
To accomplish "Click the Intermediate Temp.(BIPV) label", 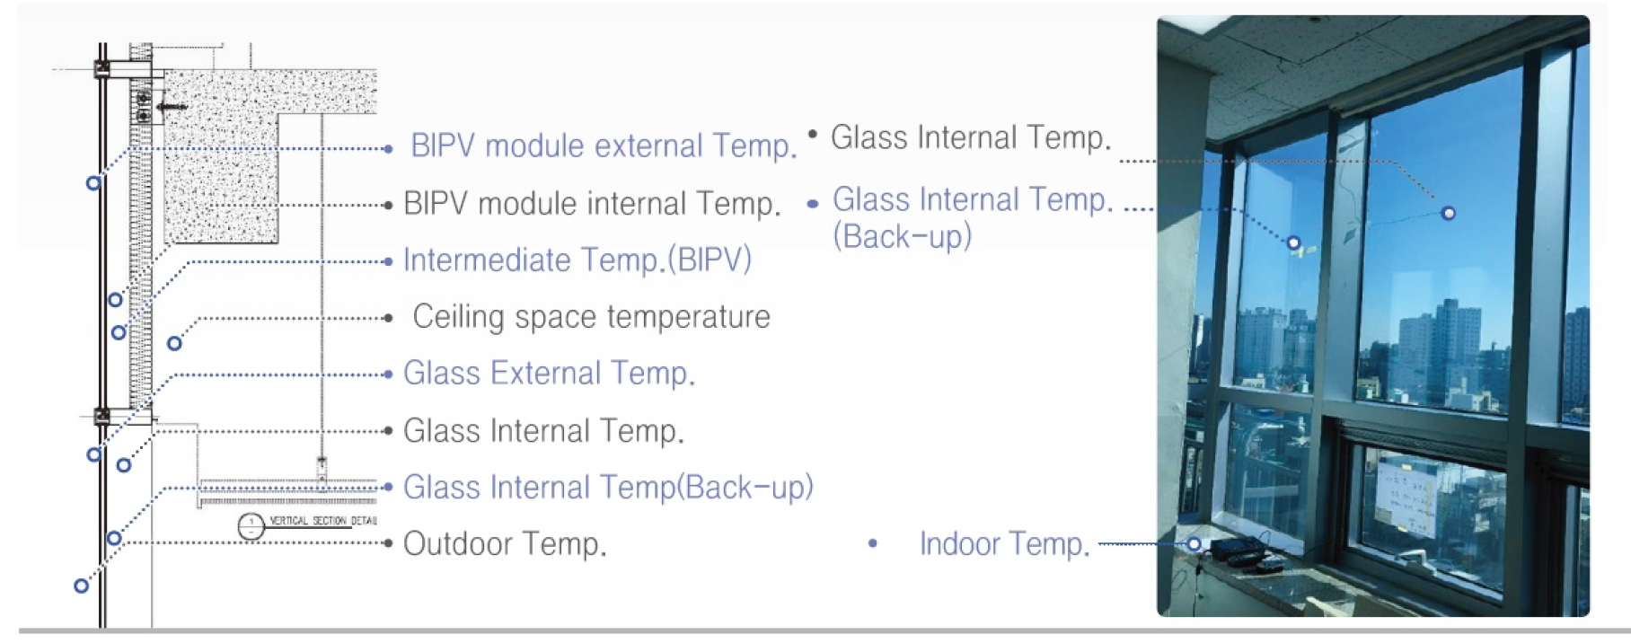I will [577, 260].
